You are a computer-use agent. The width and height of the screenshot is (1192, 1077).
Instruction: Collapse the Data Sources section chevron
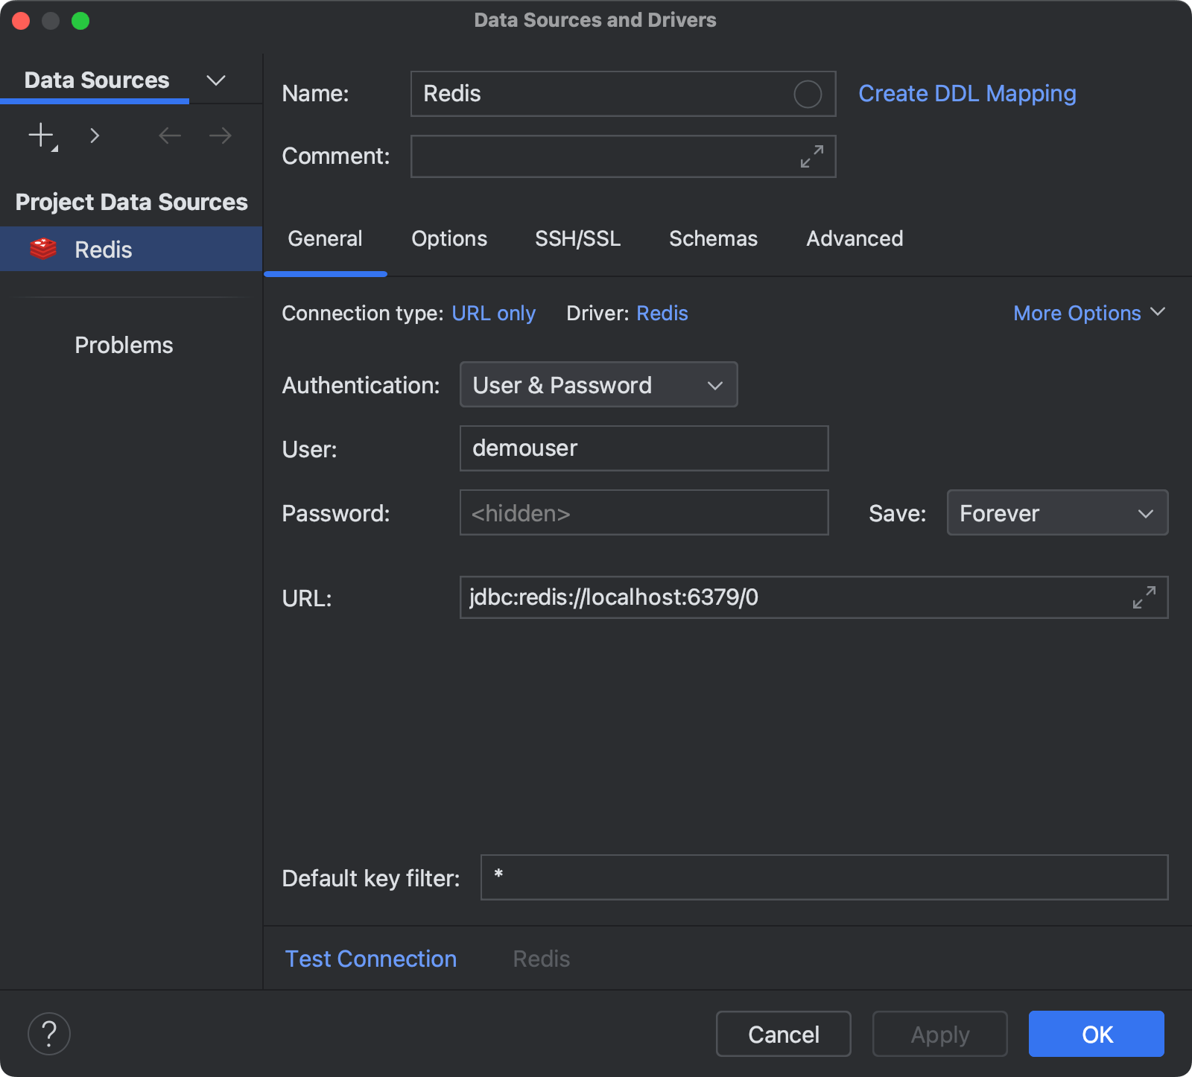[215, 80]
